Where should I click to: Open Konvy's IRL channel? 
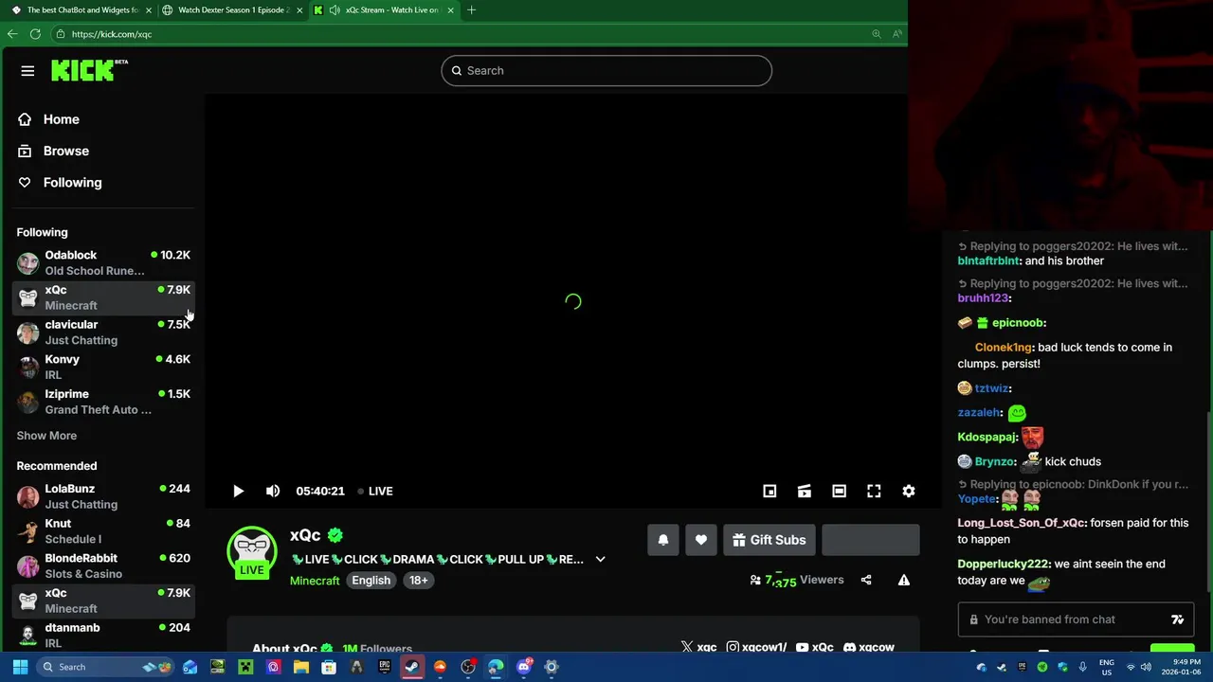[104, 367]
